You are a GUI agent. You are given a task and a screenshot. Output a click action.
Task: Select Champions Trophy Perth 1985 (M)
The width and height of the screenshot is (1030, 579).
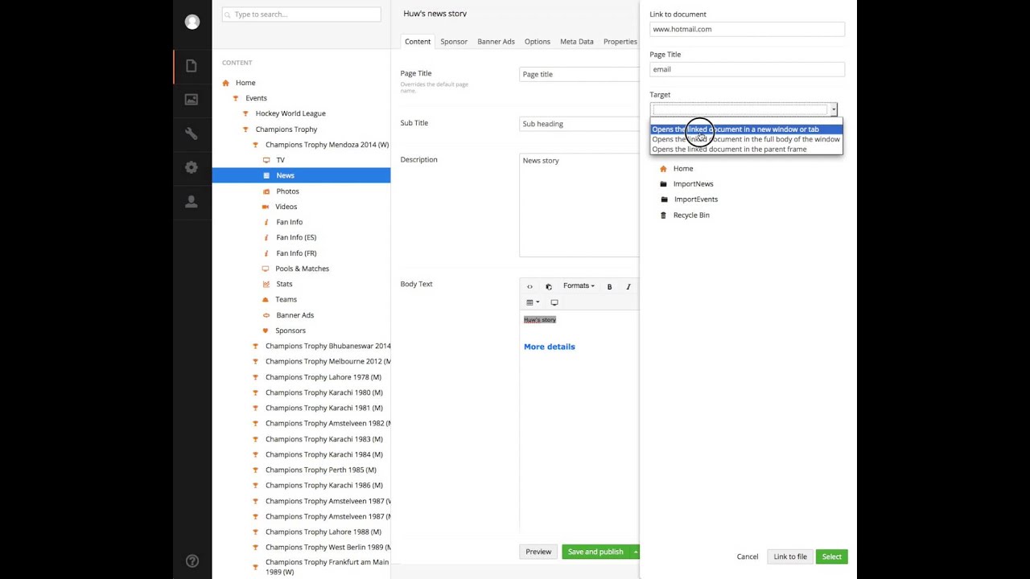321,470
